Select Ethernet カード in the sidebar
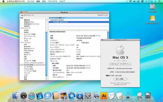 click(x=29, y=48)
